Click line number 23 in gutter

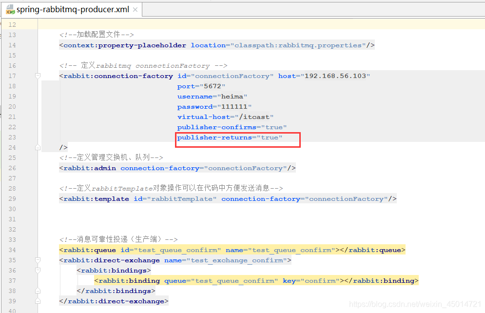(x=12, y=137)
